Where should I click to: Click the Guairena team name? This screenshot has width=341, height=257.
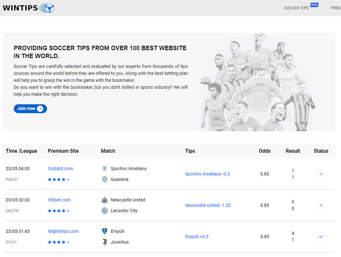pyautogui.click(x=119, y=179)
